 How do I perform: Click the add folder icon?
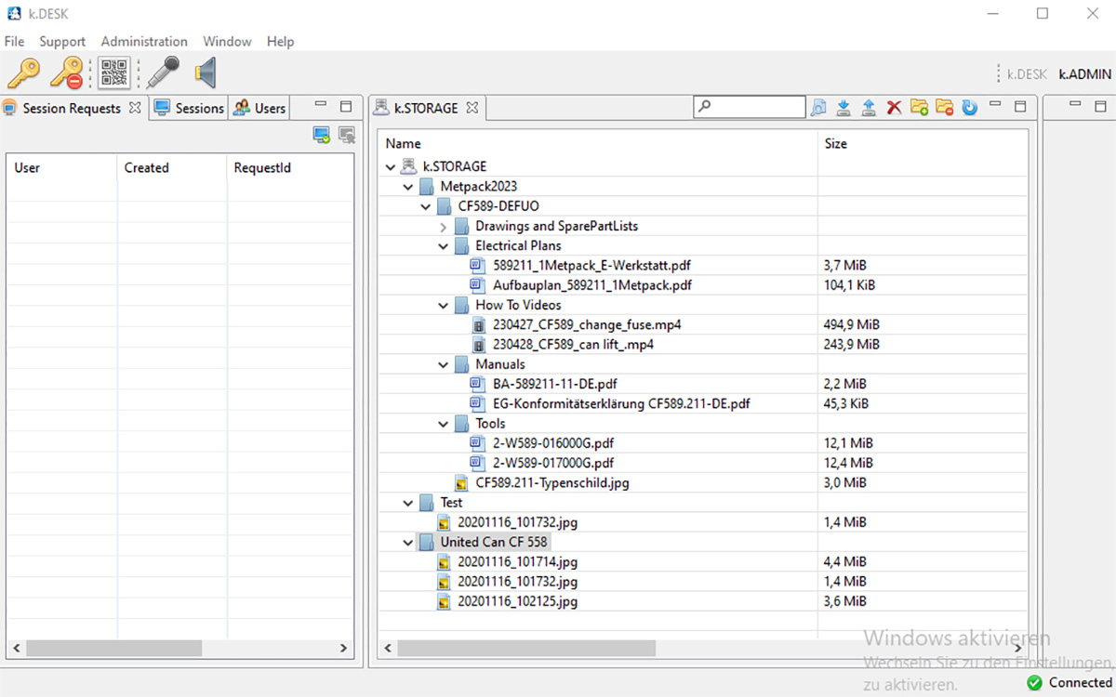point(919,108)
